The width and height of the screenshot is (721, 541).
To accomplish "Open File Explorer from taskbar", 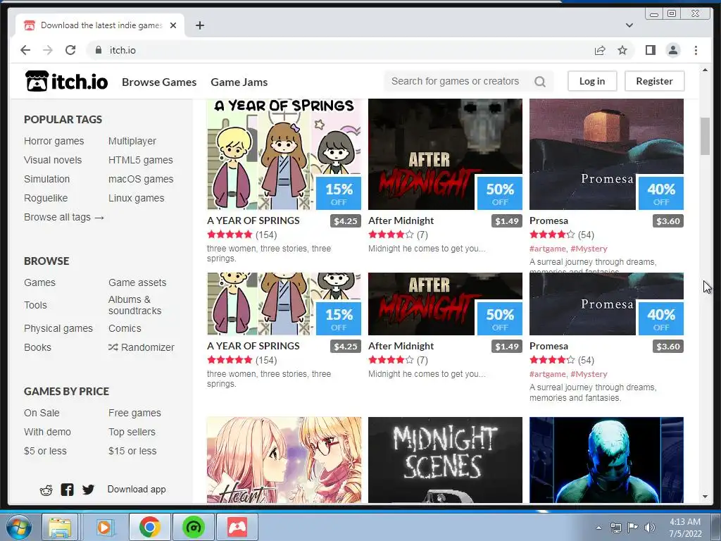I will tap(60, 527).
